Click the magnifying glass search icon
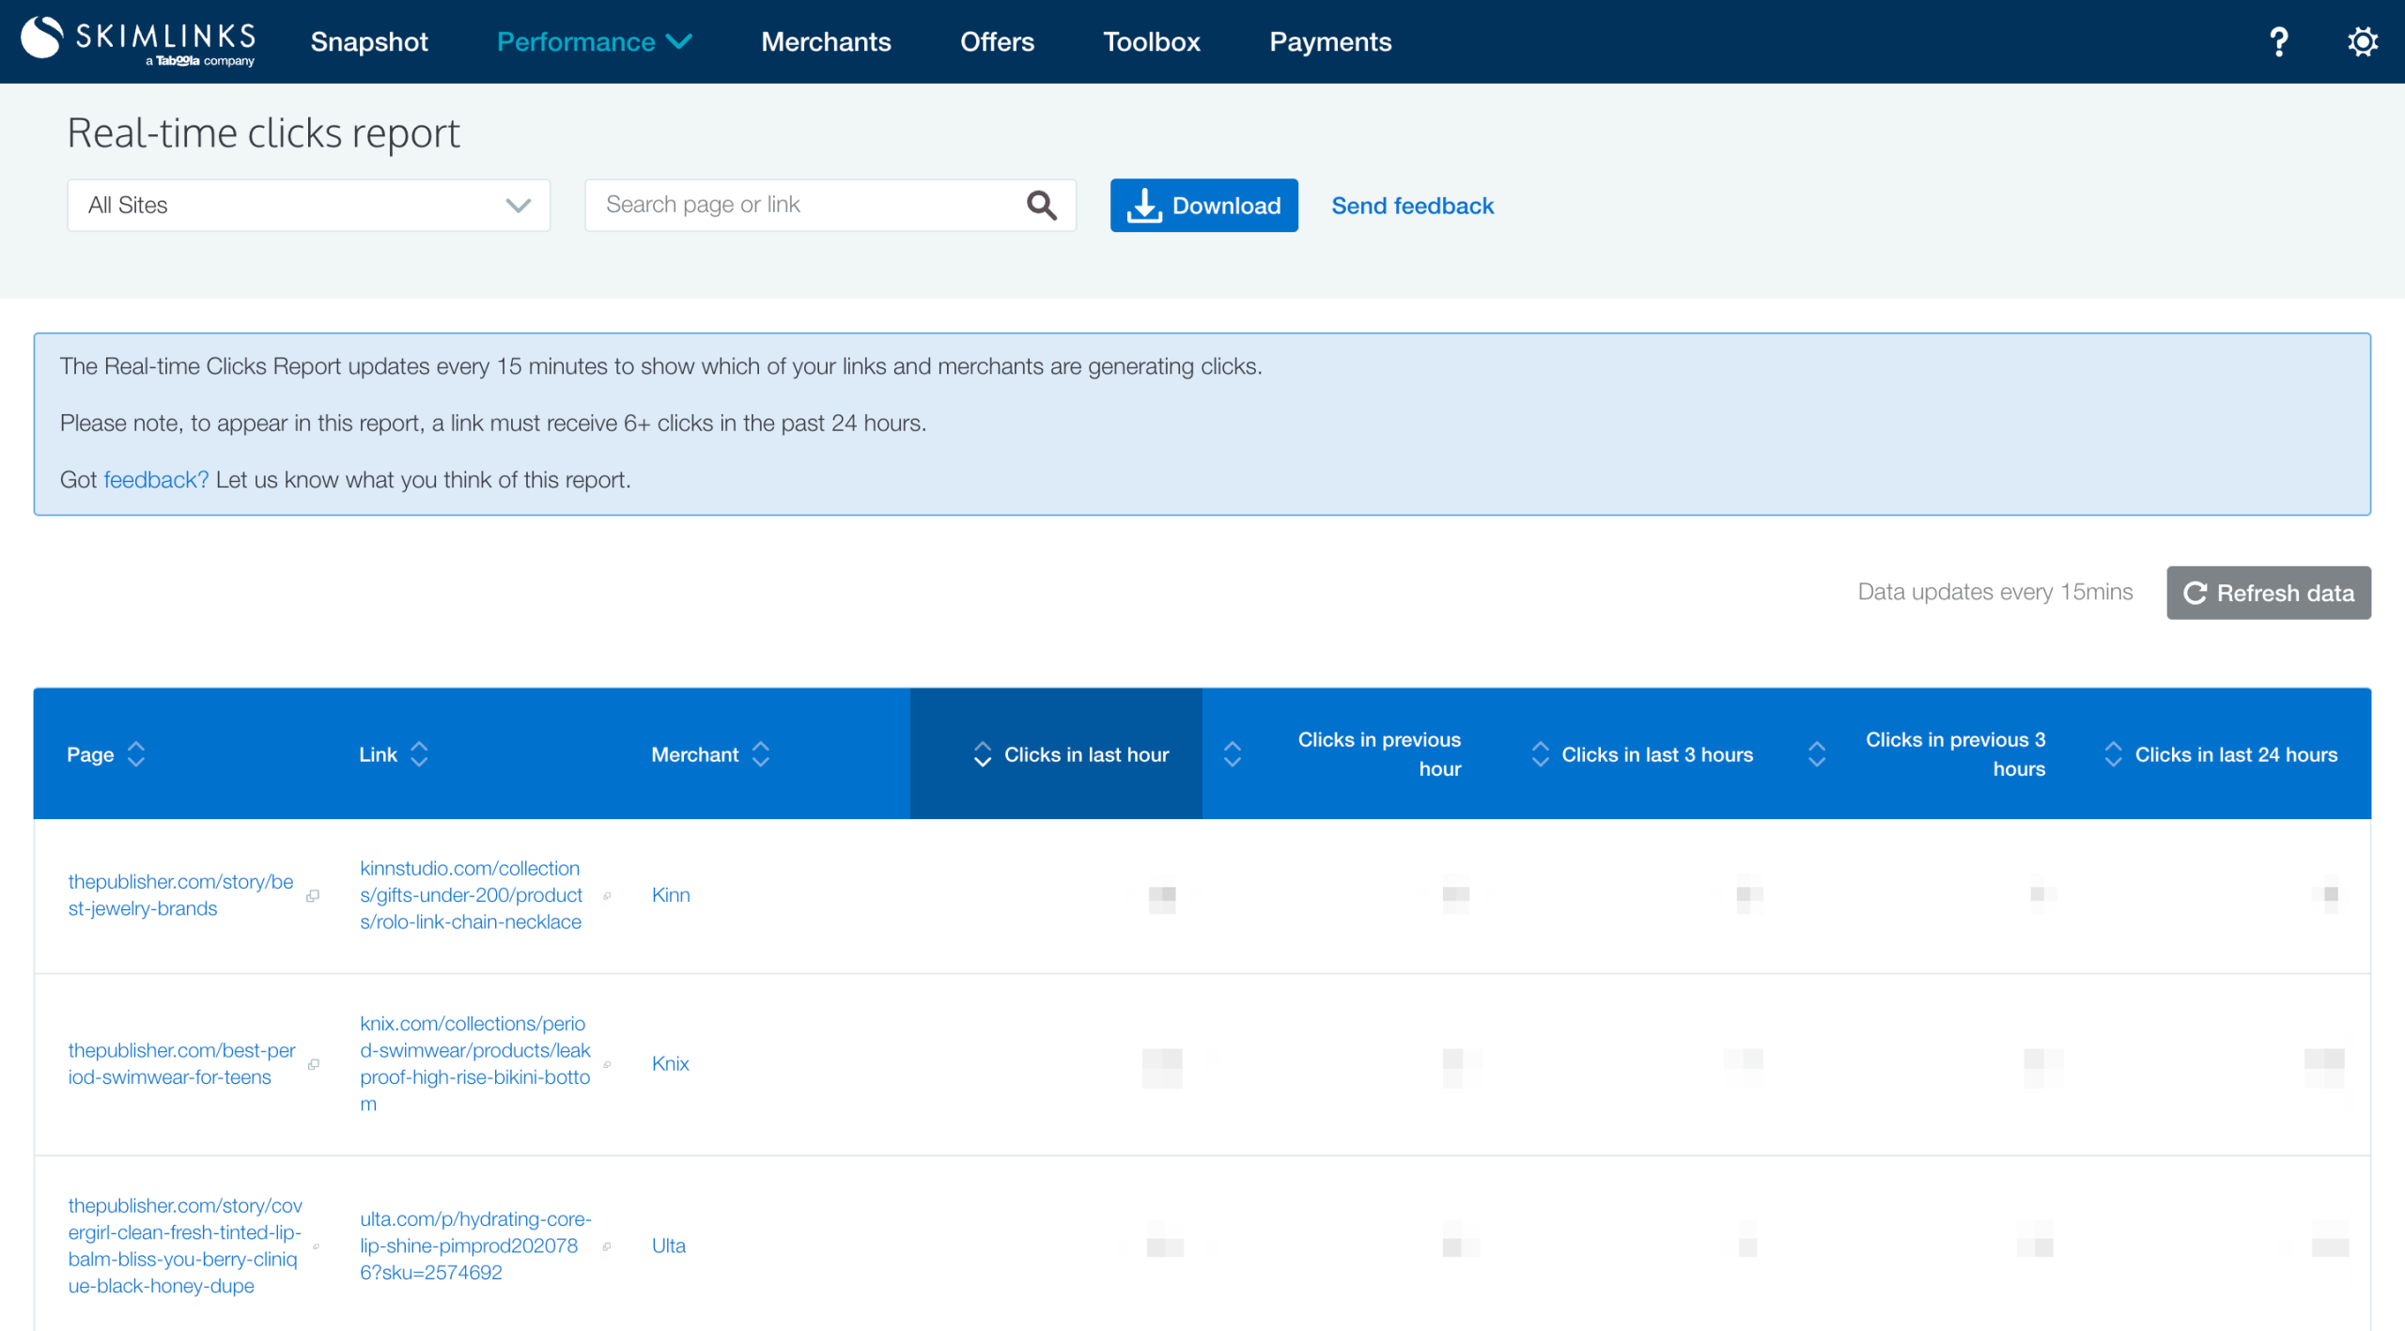 tap(1041, 205)
